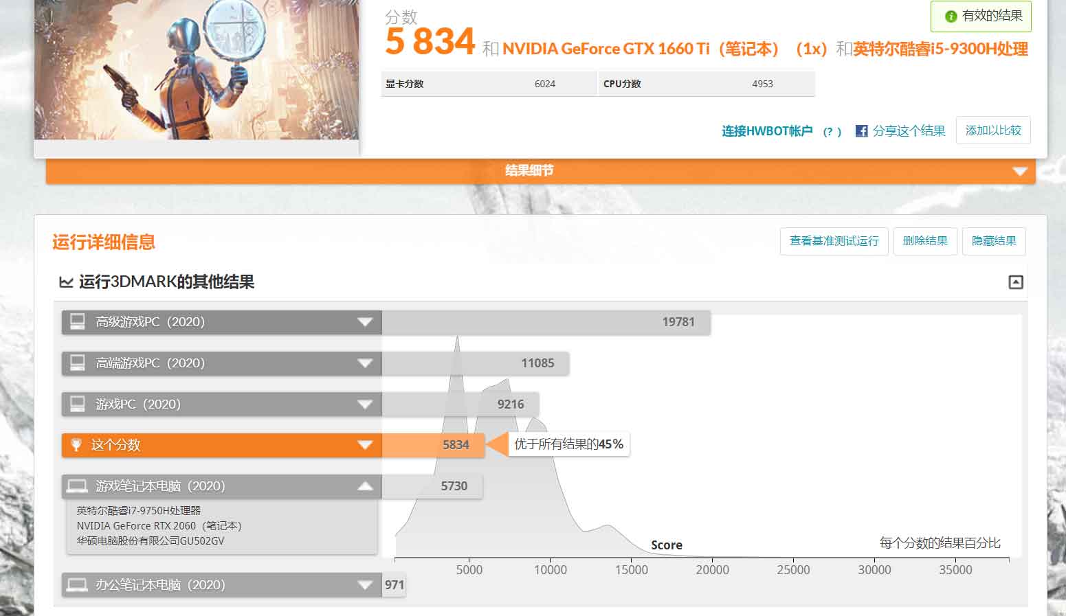The width and height of the screenshot is (1066, 616).
Task: Expand the 办公笔记本电脑 (2020) dropdown arrow
Action: [365, 585]
